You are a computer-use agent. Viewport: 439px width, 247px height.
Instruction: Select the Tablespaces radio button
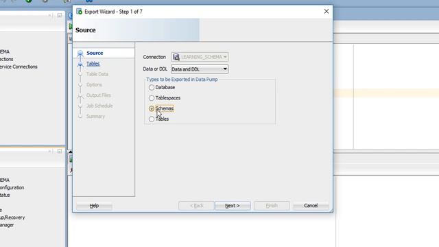(152, 98)
